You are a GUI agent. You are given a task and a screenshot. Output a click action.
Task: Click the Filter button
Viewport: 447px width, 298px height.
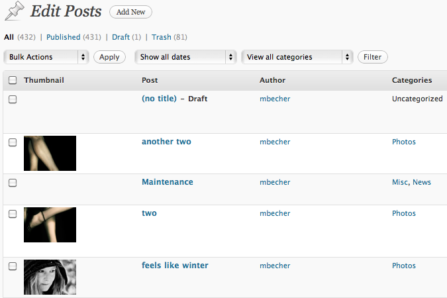(373, 57)
